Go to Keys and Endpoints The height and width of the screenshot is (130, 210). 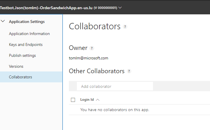pyautogui.click(x=26, y=44)
